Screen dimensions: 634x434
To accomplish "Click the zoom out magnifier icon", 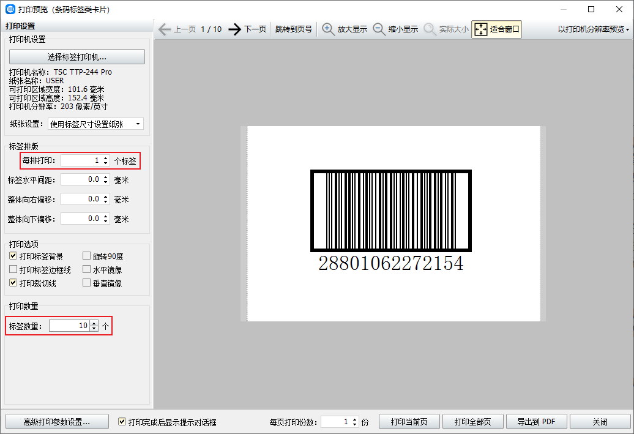I will 379,29.
